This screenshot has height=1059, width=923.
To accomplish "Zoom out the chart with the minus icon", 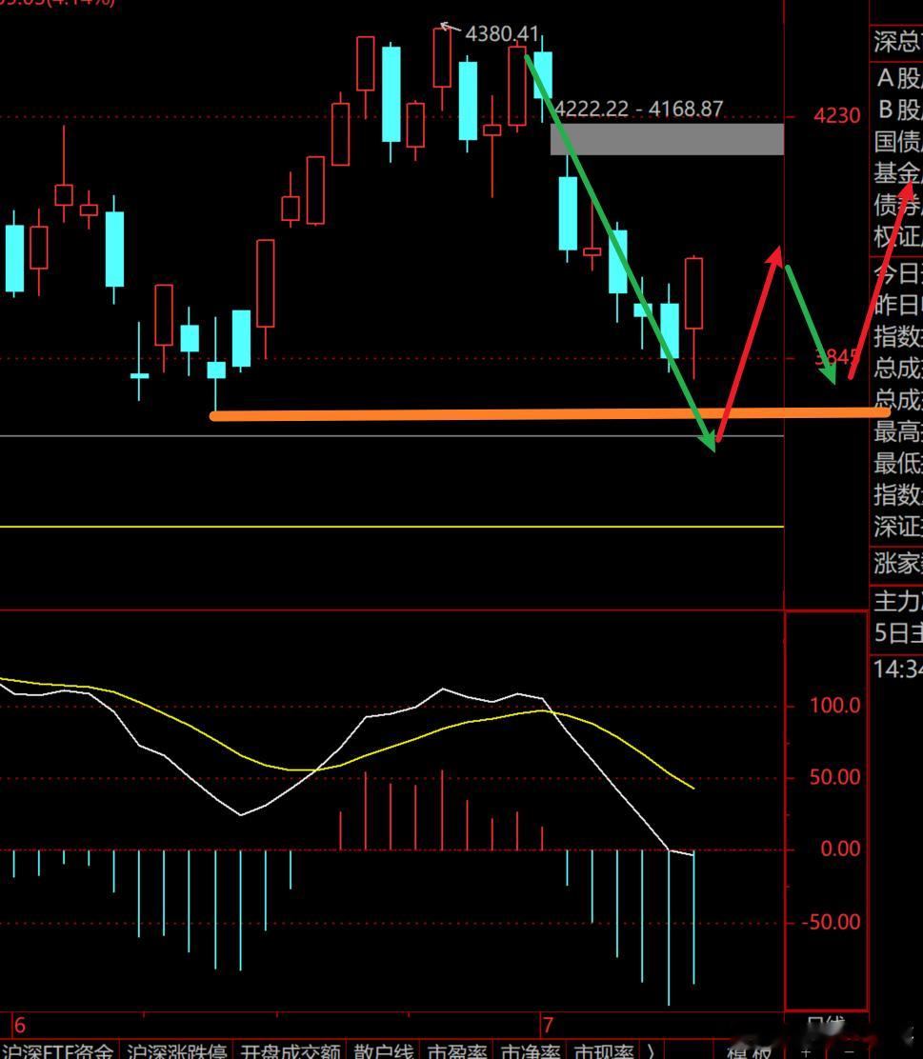I will point(850,1053).
